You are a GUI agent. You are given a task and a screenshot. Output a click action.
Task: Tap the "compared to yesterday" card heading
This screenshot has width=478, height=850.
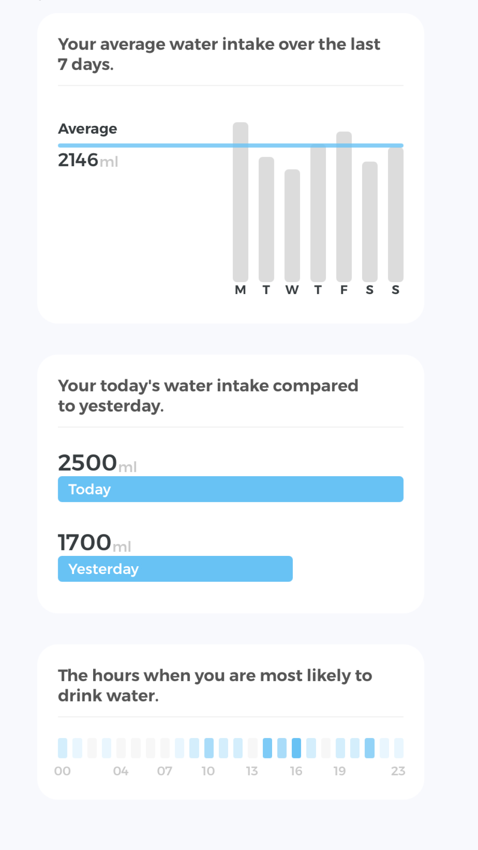tap(208, 396)
